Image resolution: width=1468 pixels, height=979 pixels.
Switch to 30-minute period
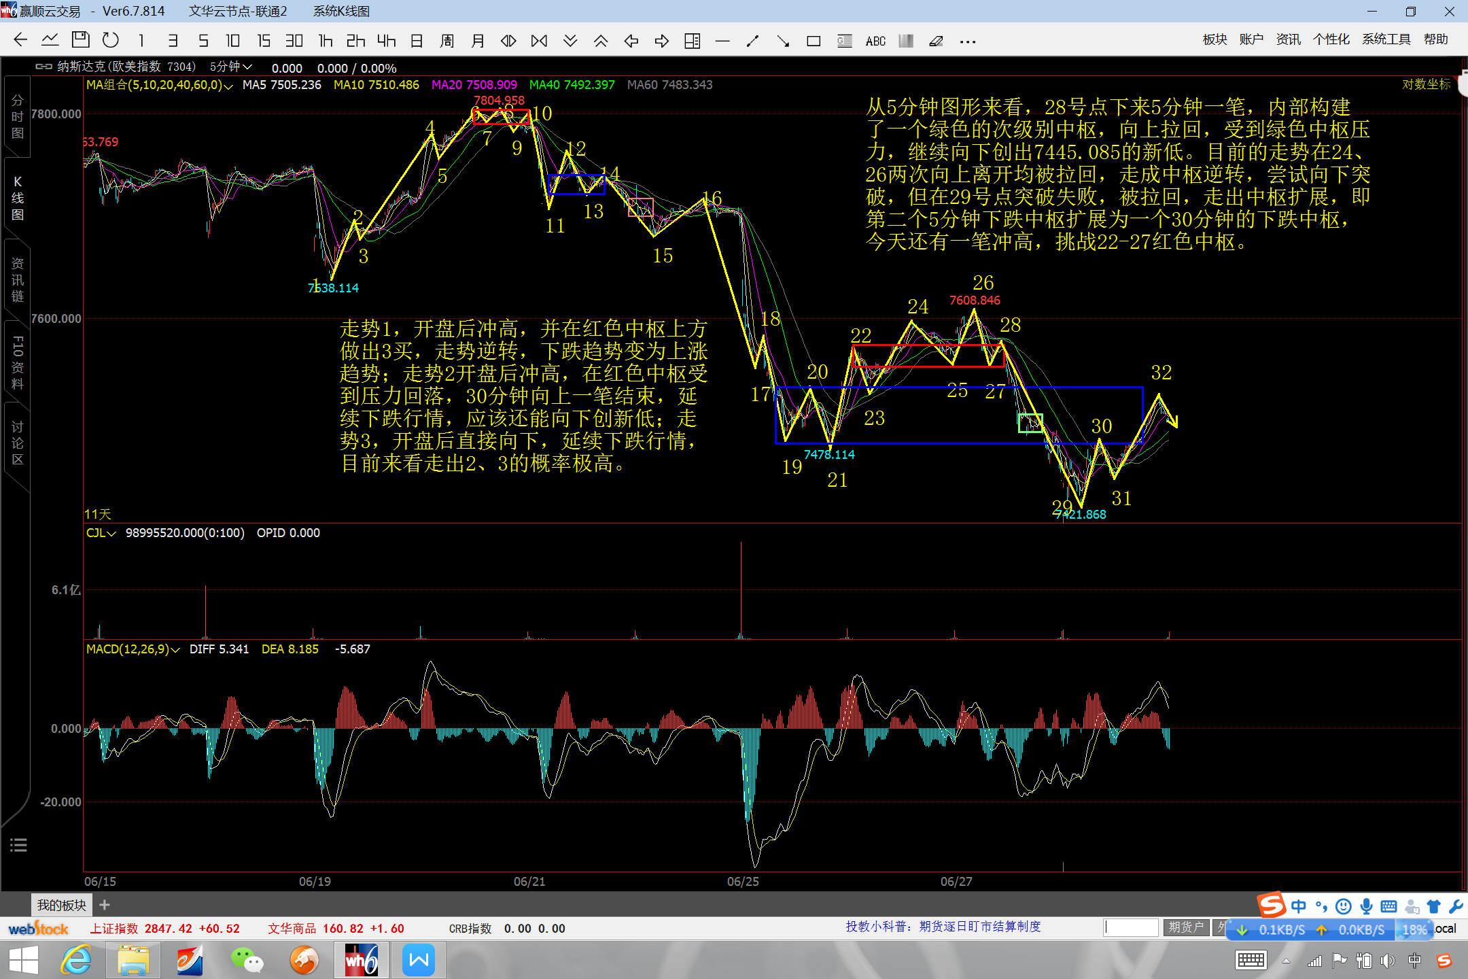click(x=294, y=41)
